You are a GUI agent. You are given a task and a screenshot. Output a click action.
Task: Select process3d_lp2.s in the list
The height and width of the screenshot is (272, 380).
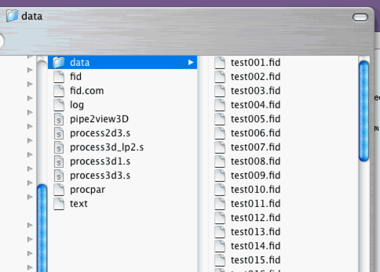pyautogui.click(x=106, y=147)
